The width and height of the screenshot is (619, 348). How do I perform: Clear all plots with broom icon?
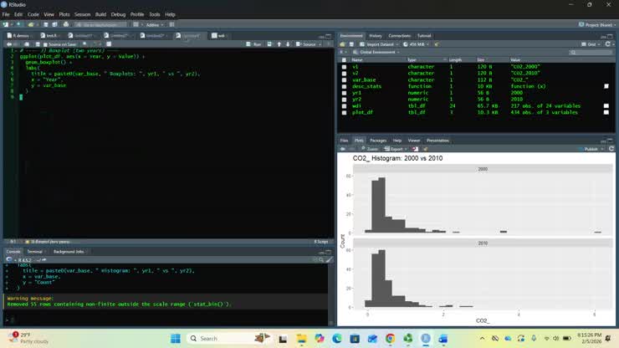[x=425, y=149]
